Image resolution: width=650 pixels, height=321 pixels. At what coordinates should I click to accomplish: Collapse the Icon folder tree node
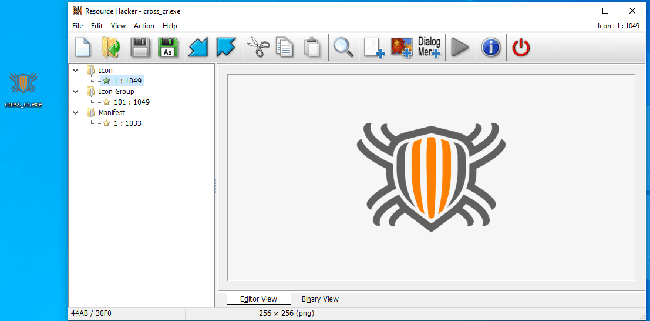click(x=75, y=71)
